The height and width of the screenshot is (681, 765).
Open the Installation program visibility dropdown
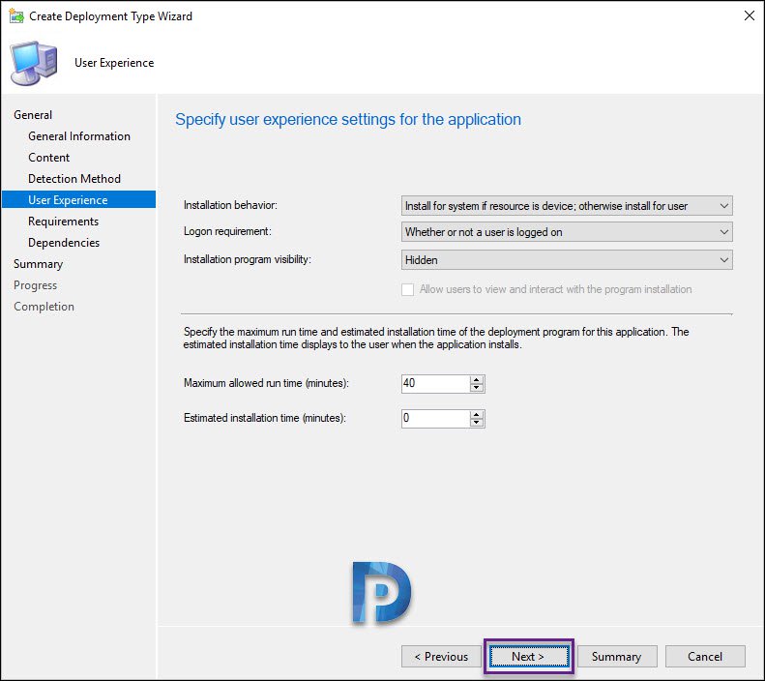point(567,260)
